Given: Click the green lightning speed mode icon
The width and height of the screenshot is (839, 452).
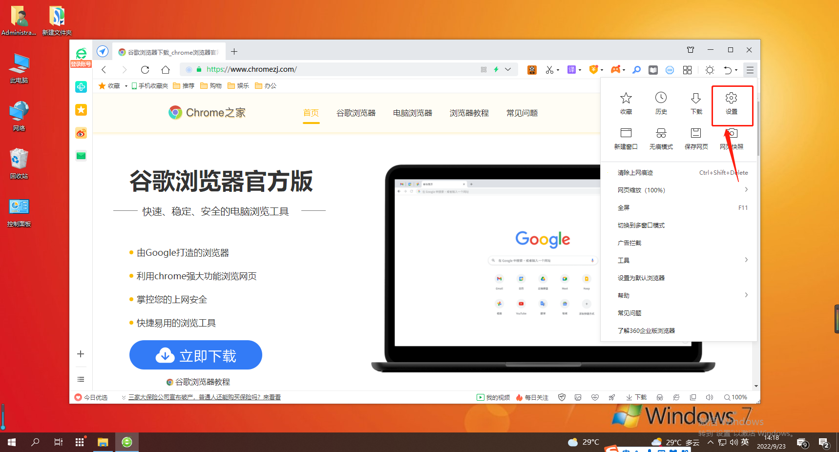Looking at the screenshot, I should [x=496, y=69].
